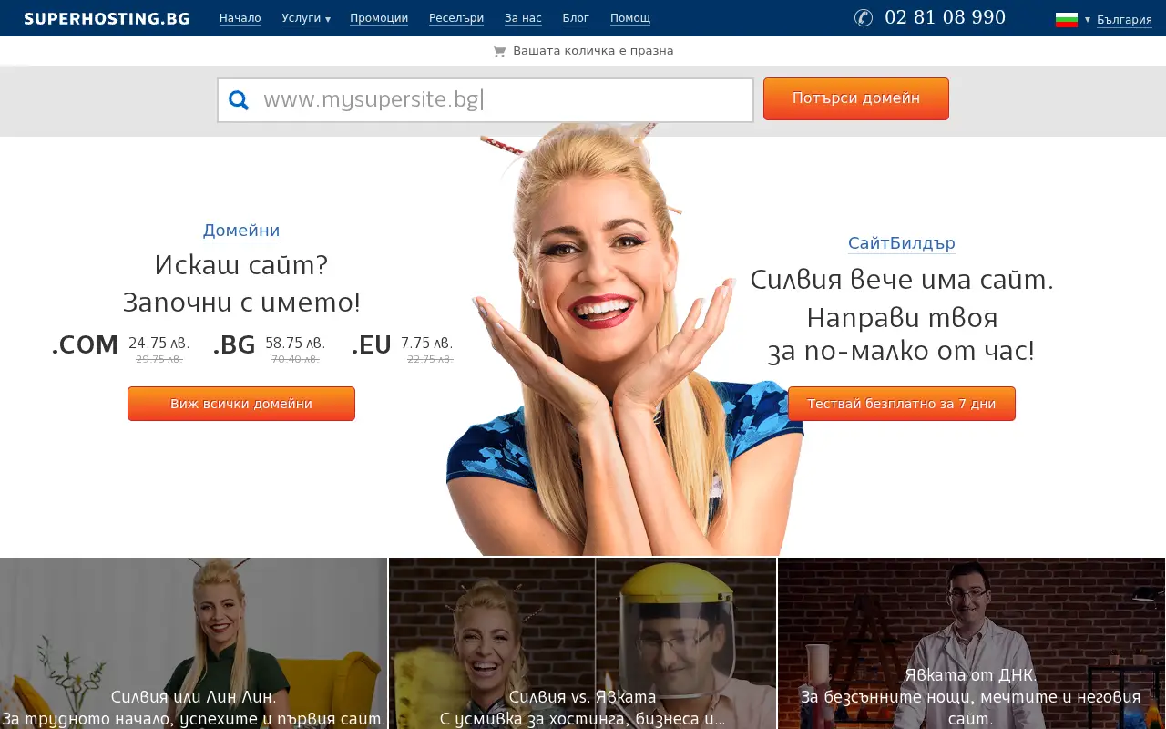Open the Силвия или Лин Лин video thumbnail
The height and width of the screenshot is (729, 1166).
193,643
